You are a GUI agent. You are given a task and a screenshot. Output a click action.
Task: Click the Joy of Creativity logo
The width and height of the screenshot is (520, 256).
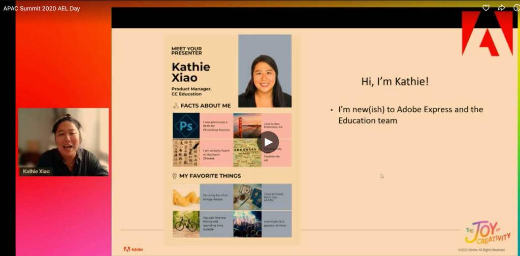(x=487, y=233)
